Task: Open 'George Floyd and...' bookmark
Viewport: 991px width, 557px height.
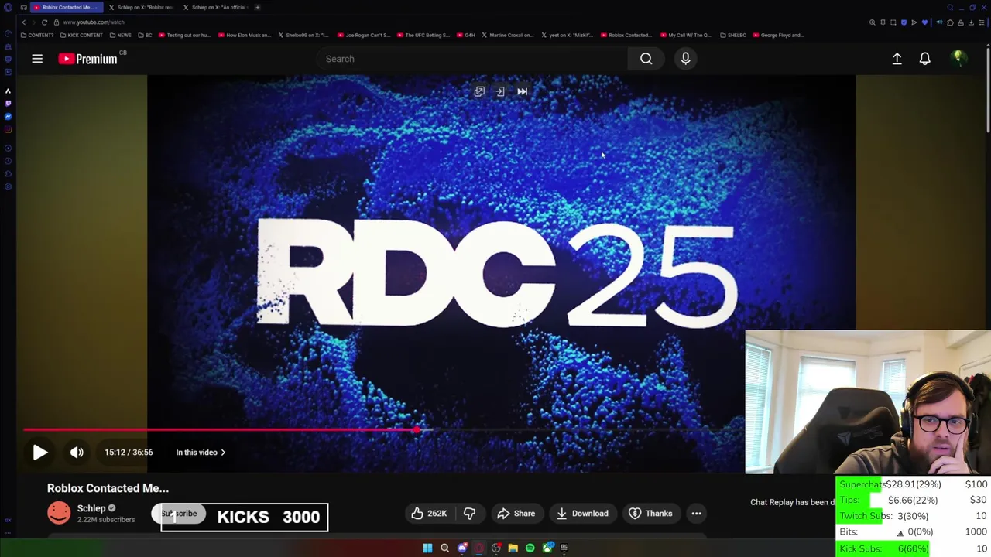Action: pos(778,36)
